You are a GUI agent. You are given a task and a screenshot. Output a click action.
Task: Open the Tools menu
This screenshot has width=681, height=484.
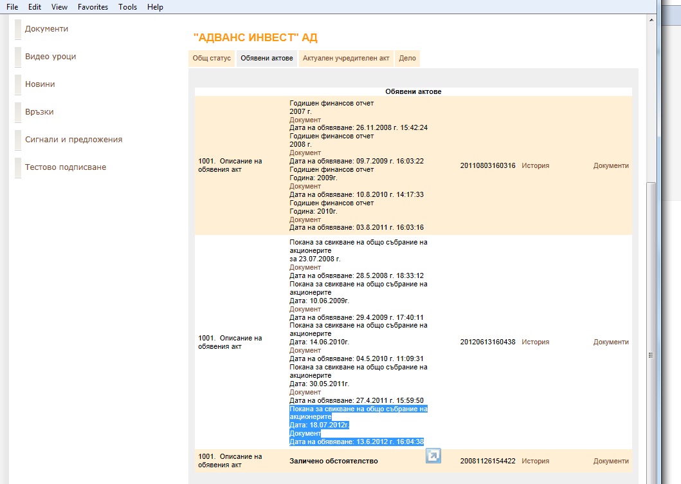pyautogui.click(x=127, y=7)
